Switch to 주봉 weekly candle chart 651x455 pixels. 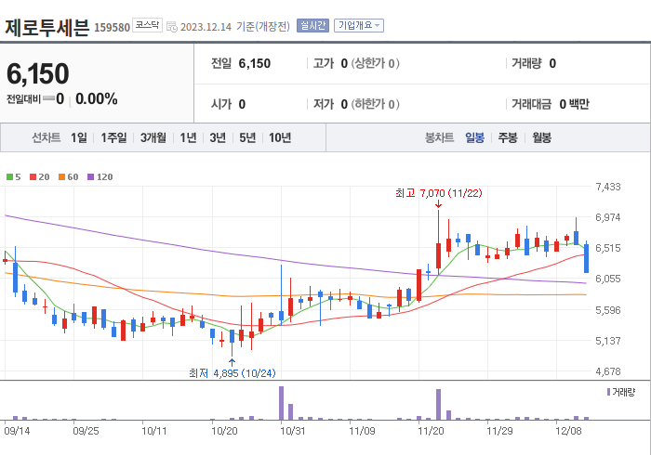(508, 137)
